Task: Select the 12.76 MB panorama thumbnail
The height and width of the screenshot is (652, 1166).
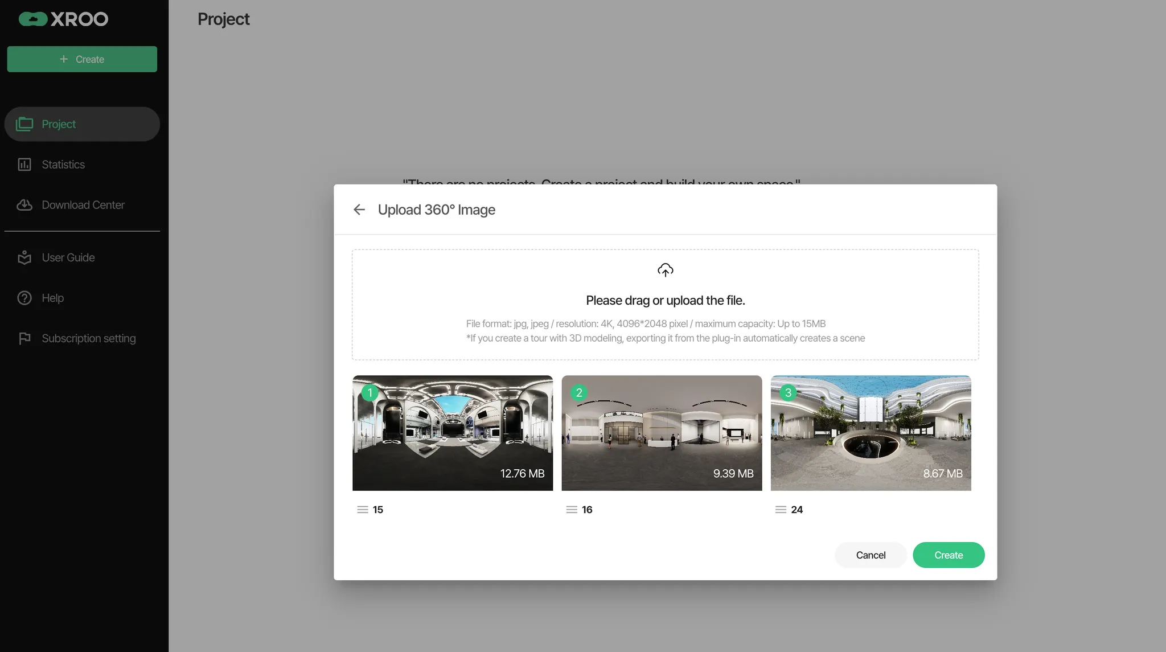Action: pos(452,433)
